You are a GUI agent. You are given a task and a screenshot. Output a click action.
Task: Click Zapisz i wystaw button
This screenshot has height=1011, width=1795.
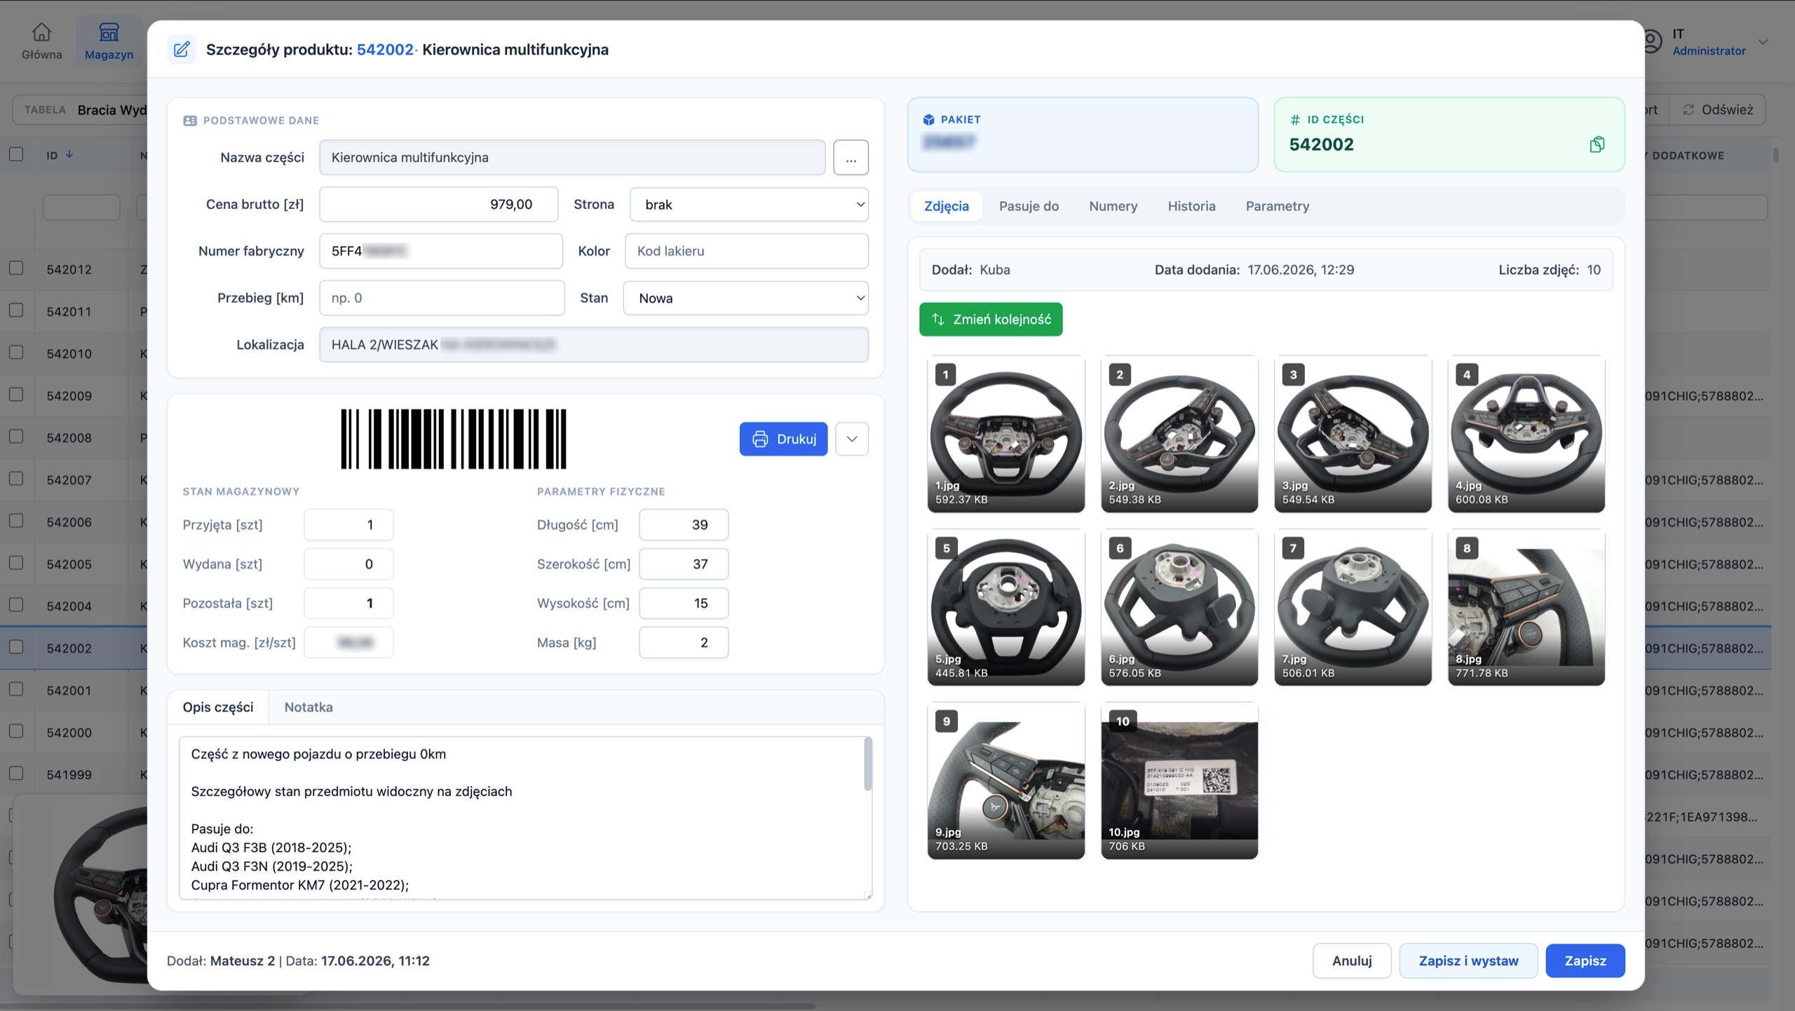click(x=1468, y=961)
